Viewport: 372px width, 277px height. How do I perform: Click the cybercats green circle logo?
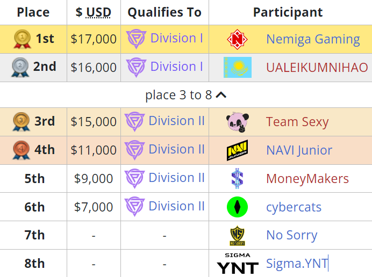click(x=237, y=207)
